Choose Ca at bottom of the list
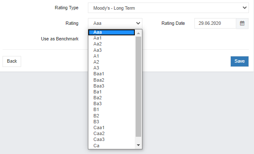The height and width of the screenshot is (154, 254). (112, 146)
